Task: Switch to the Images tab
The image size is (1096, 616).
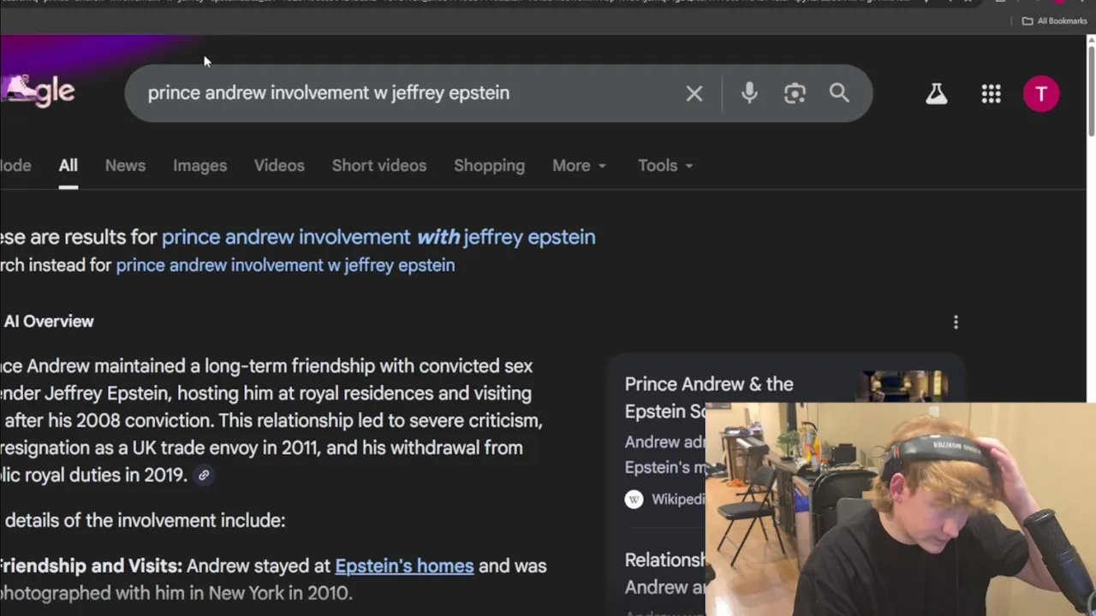Action: (200, 166)
